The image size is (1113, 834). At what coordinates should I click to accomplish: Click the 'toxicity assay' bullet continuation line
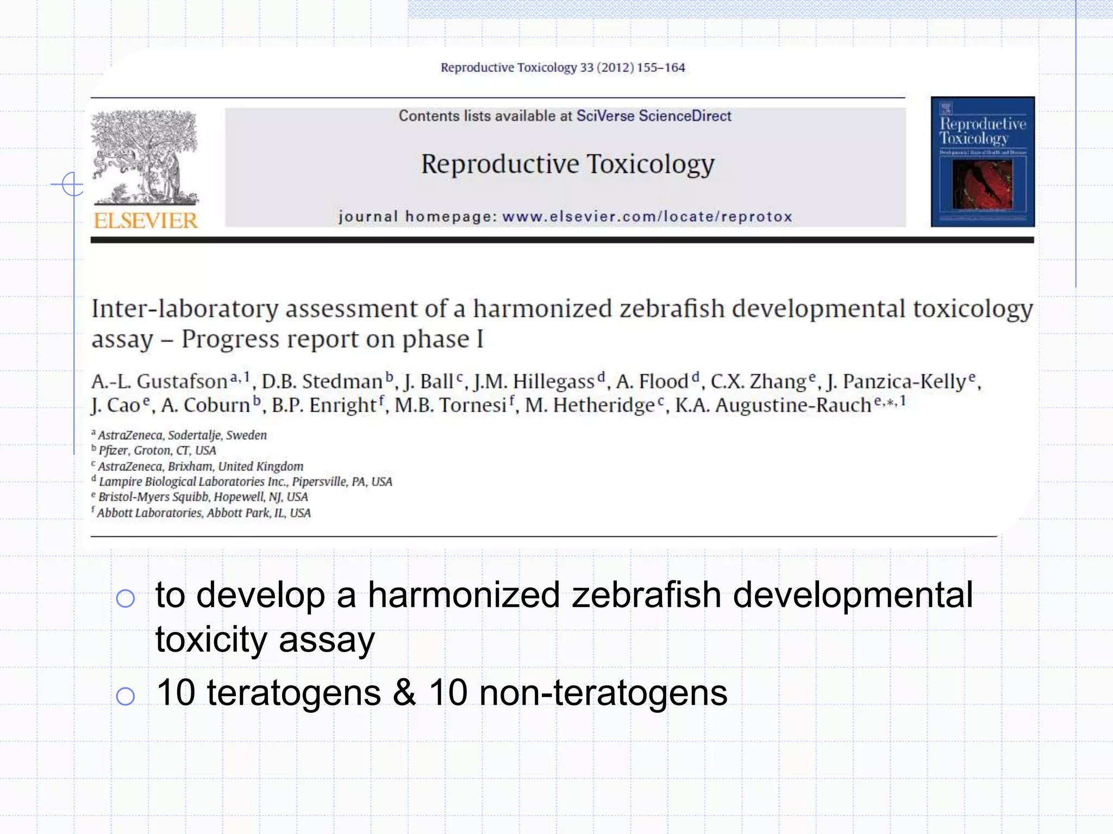point(265,641)
